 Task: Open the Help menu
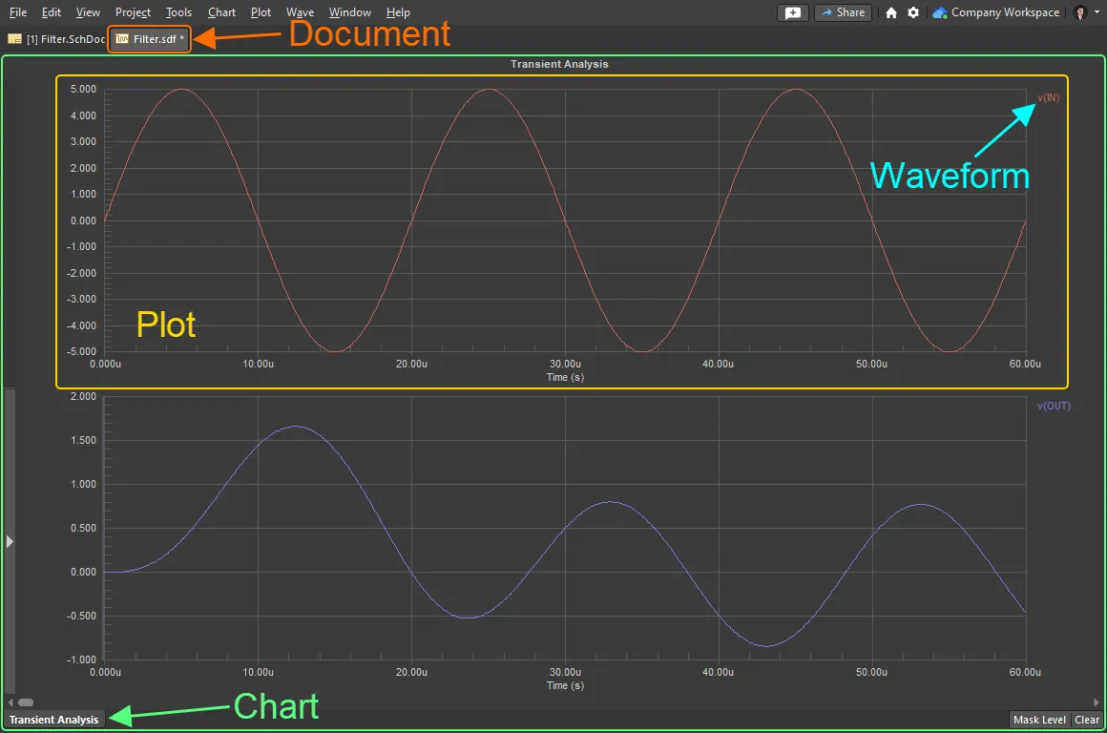(398, 12)
